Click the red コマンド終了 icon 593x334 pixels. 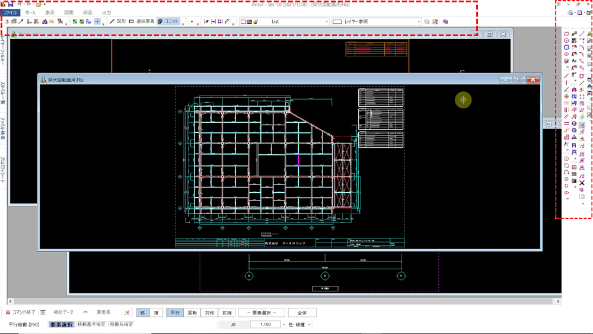tap(8, 312)
